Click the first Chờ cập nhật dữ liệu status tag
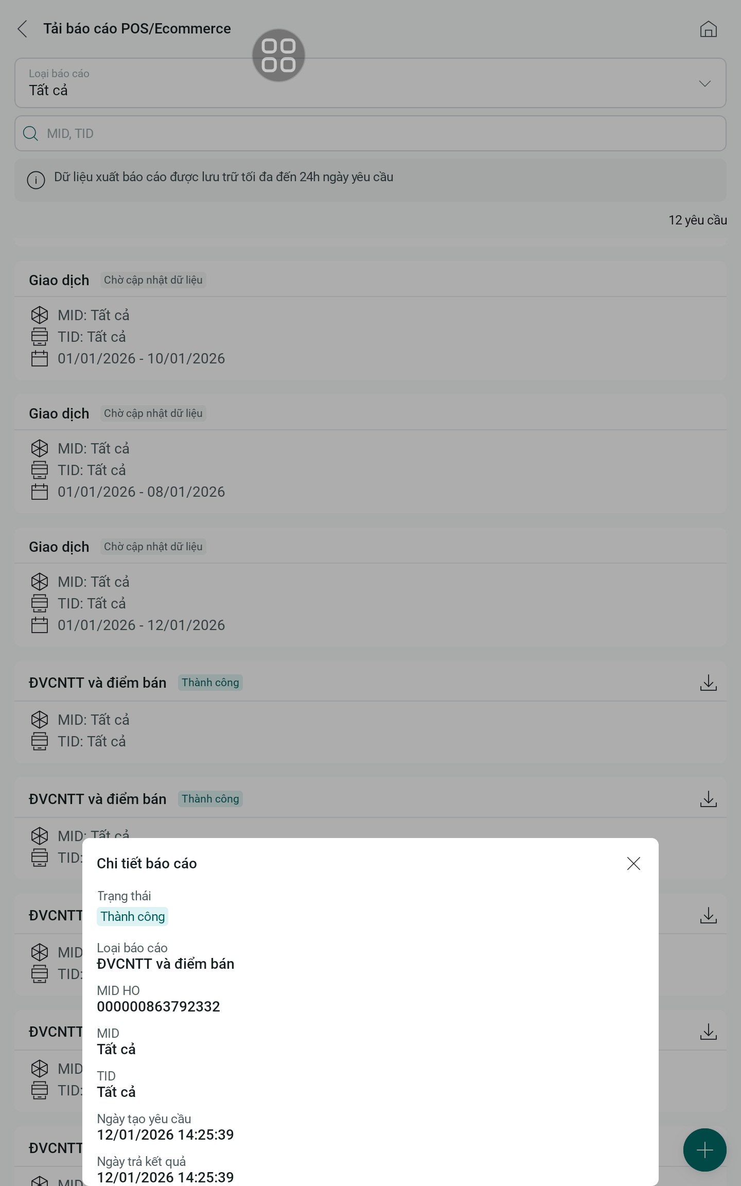Image resolution: width=741 pixels, height=1186 pixels. point(153,280)
